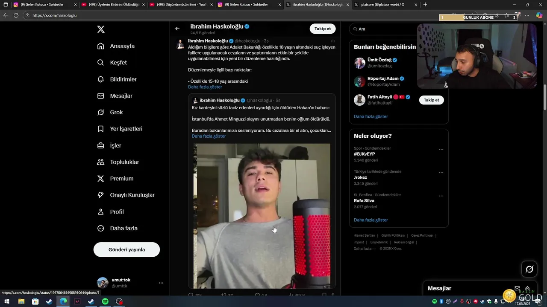Open options for #BJKvEYP trend
Viewport: 547px width, 307px height.
pos(441,149)
